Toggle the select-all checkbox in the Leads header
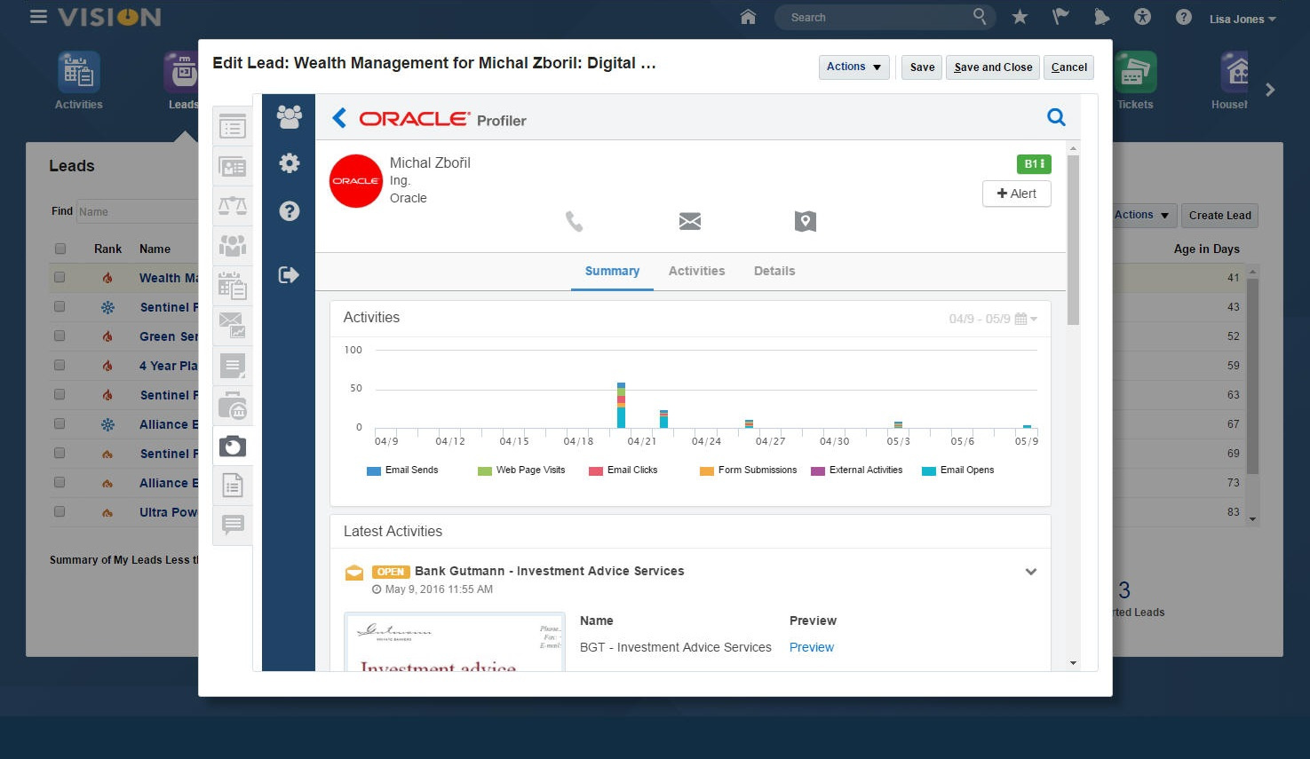Image resolution: width=1310 pixels, height=759 pixels. pyautogui.click(x=60, y=249)
